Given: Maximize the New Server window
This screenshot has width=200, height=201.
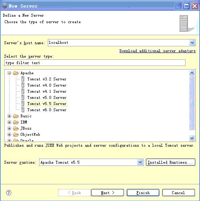Looking at the screenshot, I should (186, 6).
